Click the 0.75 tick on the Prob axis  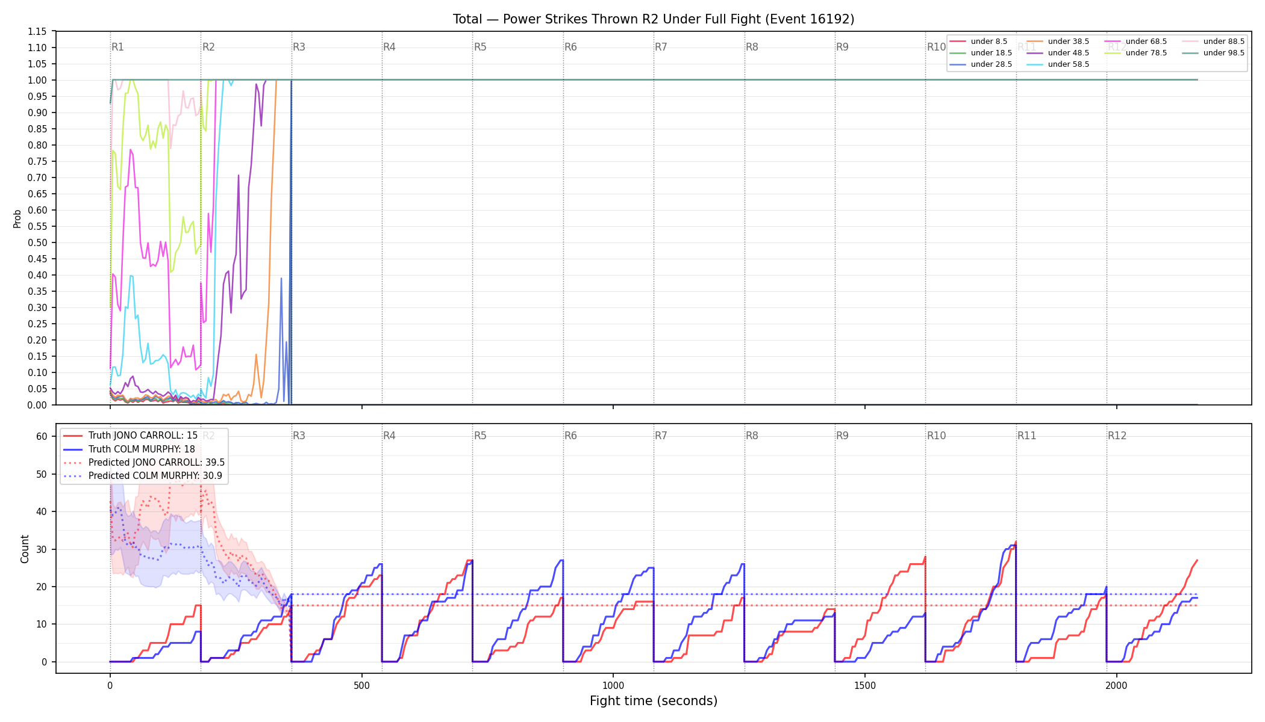[x=37, y=161]
